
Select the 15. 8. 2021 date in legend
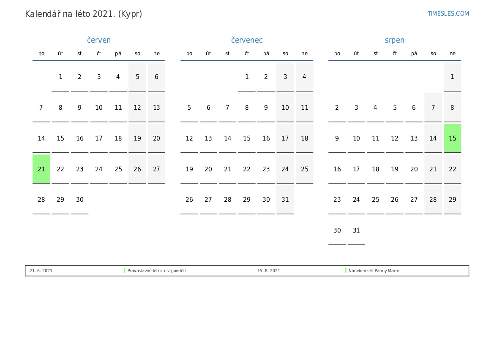click(268, 271)
